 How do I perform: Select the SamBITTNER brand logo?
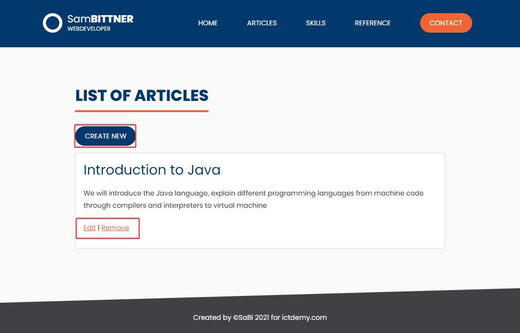(x=100, y=20)
